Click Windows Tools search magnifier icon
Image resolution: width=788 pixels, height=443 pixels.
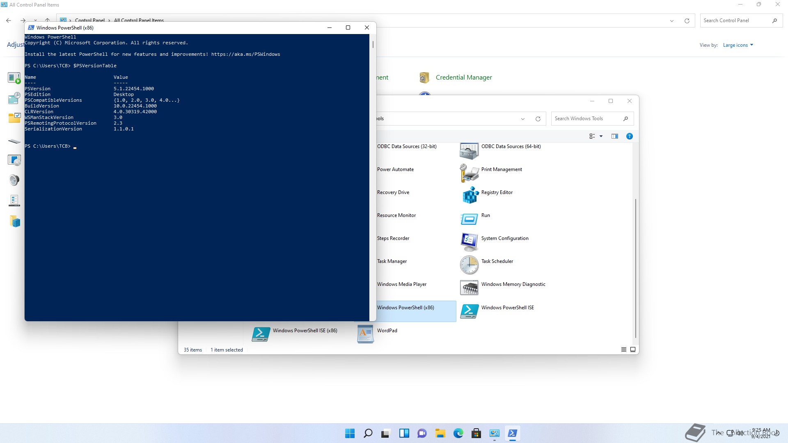pos(625,119)
